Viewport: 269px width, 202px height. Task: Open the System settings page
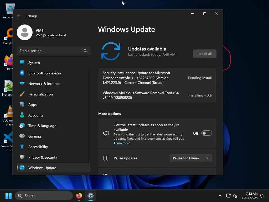click(x=54, y=63)
